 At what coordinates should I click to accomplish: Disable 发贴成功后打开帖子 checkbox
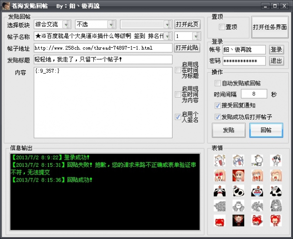point(218,117)
